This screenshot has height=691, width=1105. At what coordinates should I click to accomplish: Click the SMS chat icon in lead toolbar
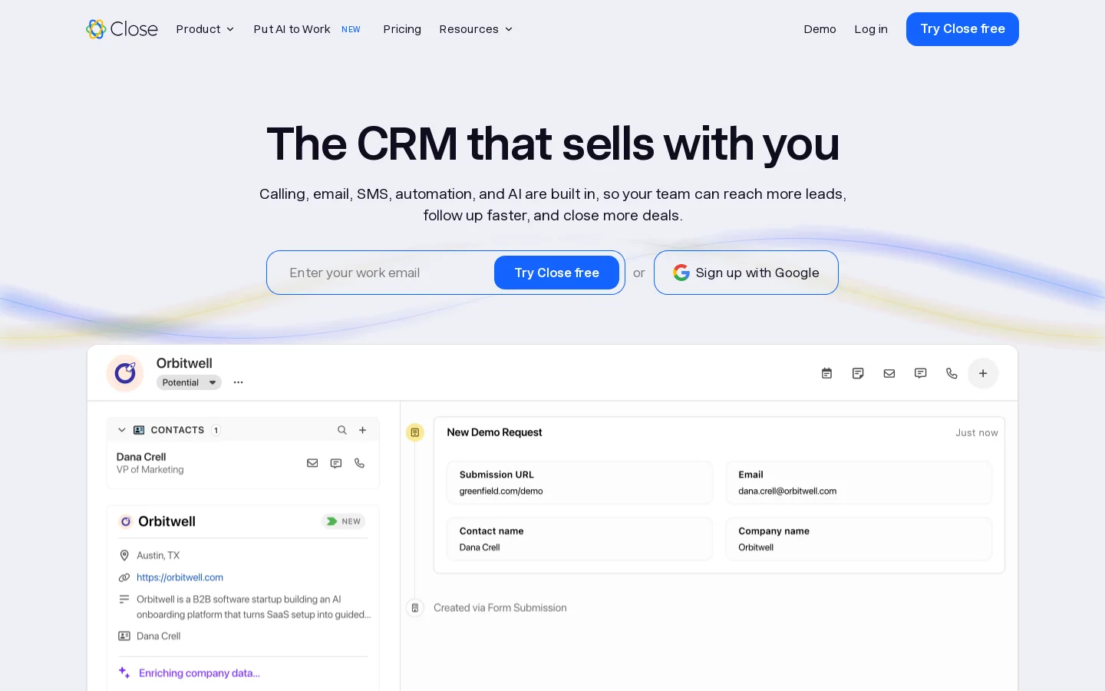point(921,373)
